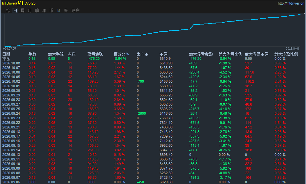306x184 pixels.
Task: Click the 次数 column header
Action: click(x=71, y=54)
